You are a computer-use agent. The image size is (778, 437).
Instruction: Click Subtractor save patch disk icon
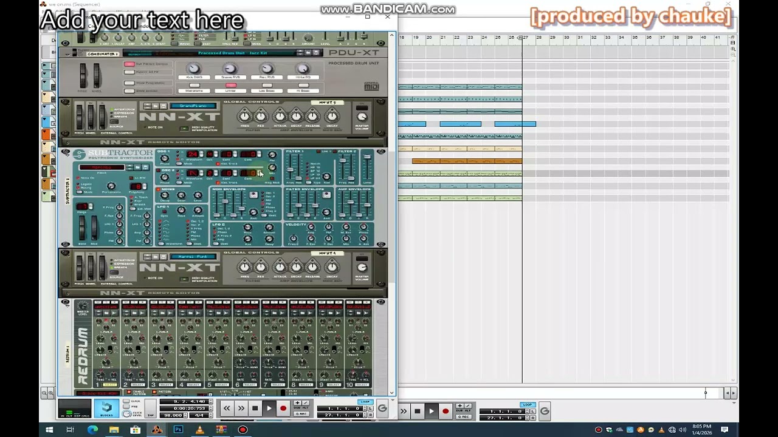[x=145, y=168]
